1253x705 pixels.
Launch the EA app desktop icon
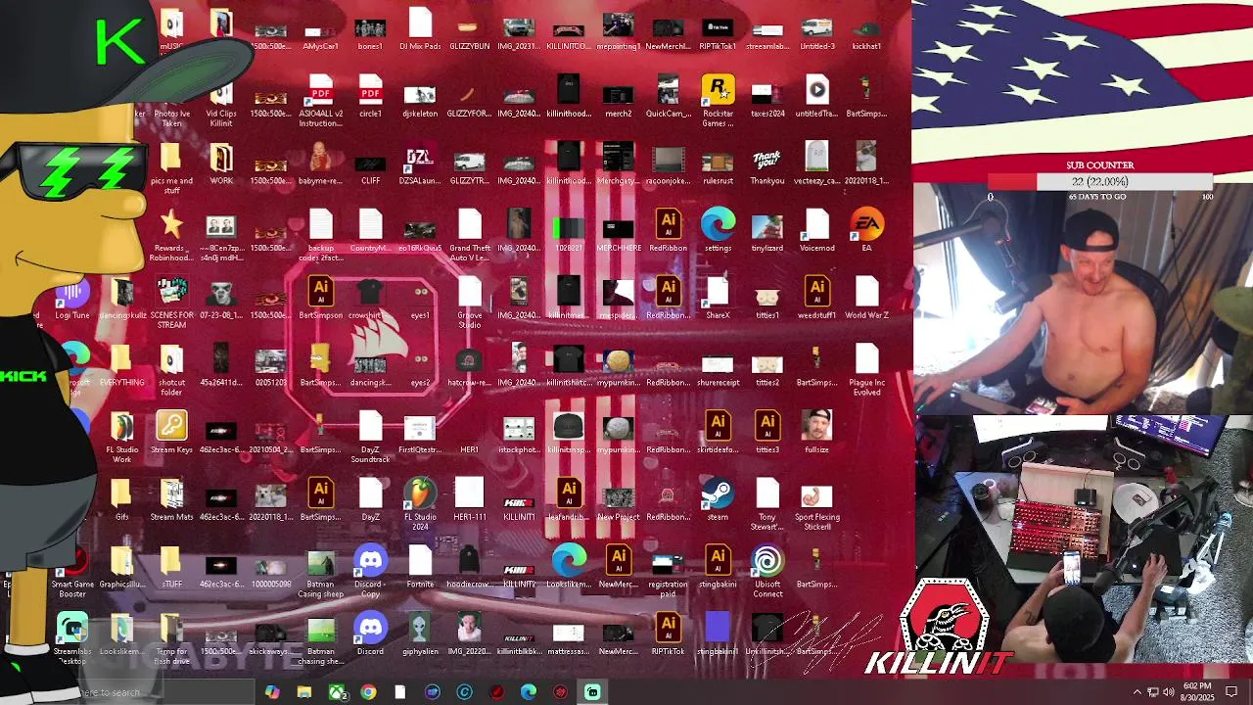(x=866, y=225)
